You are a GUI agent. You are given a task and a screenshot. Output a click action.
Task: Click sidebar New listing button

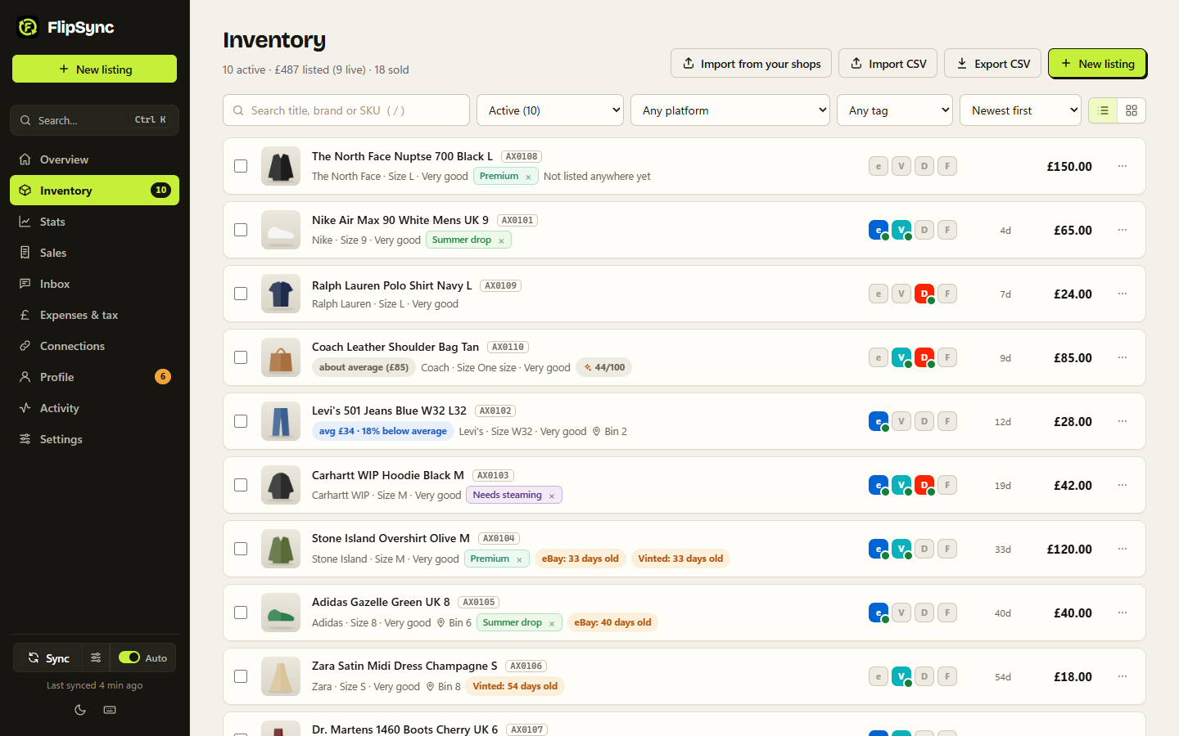[x=94, y=69]
